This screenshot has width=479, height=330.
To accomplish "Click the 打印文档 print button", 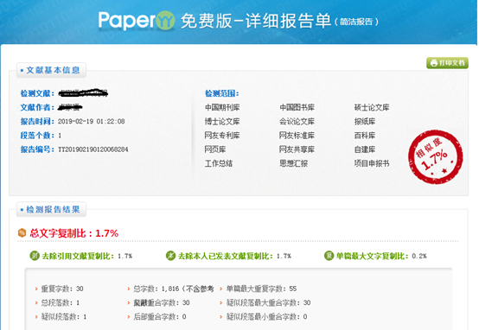I will [x=447, y=63].
